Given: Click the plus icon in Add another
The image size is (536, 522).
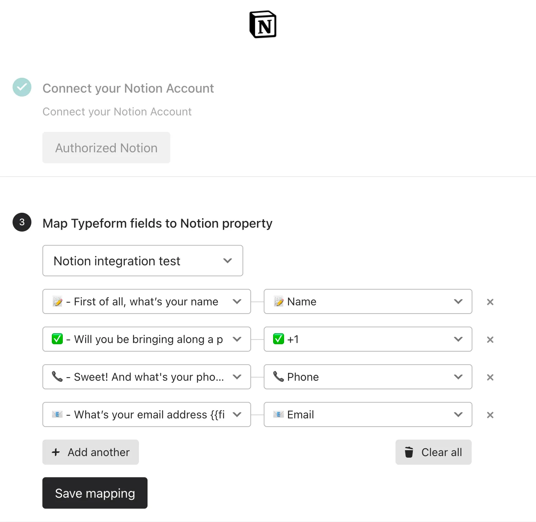Looking at the screenshot, I should point(56,452).
